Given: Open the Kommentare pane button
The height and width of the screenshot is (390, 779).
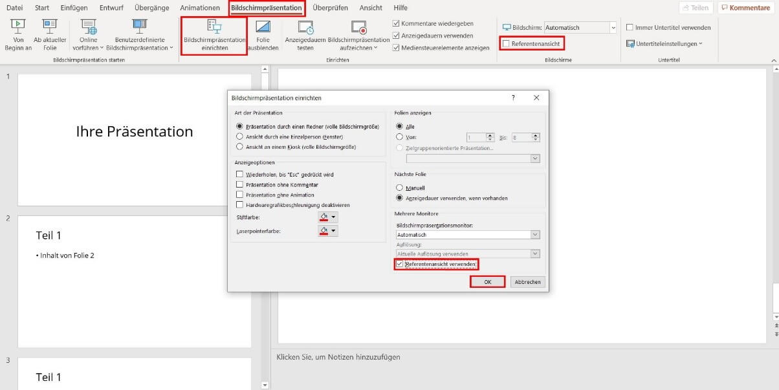Looking at the screenshot, I should coord(746,8).
